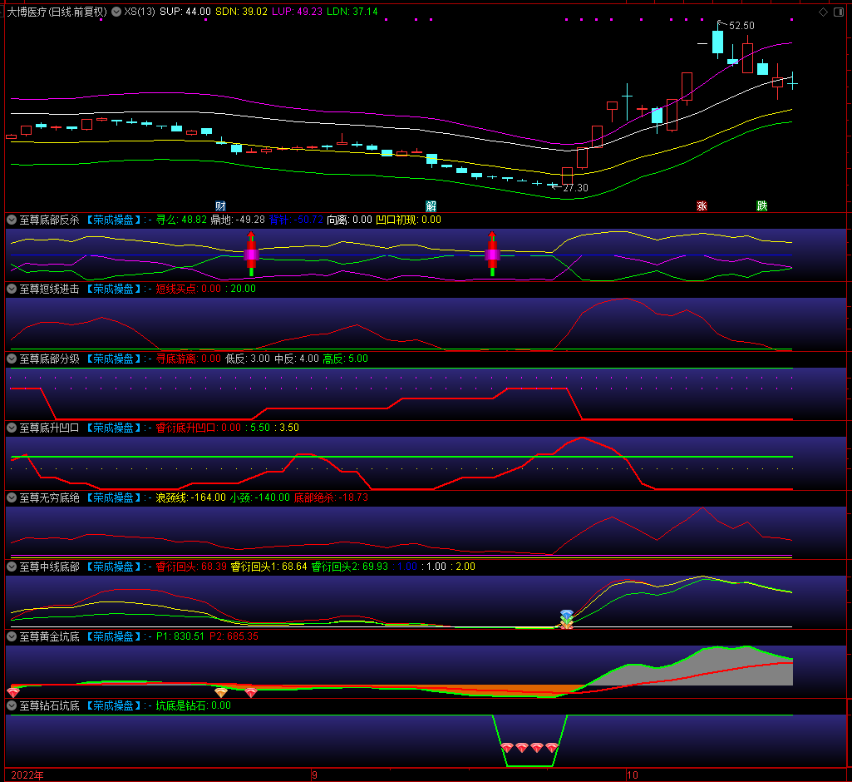Click the XS(13) indicator name

(x=140, y=12)
